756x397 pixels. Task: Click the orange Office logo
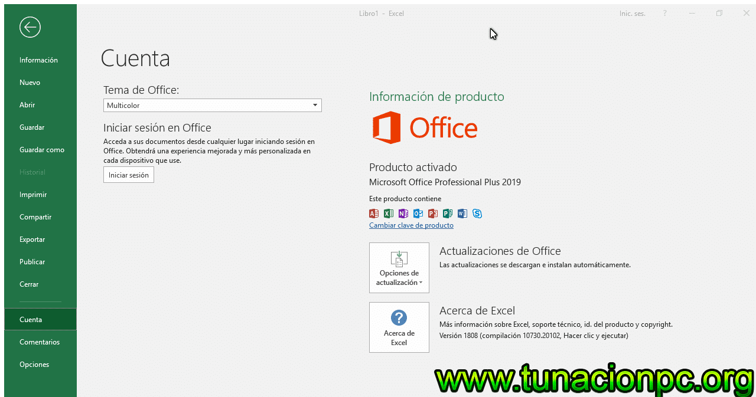[x=425, y=127]
